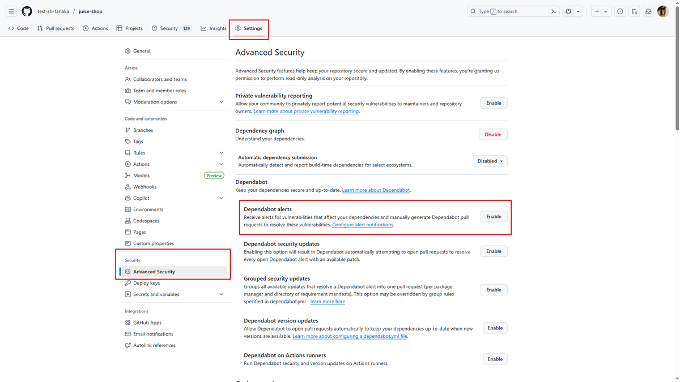Screen dimensions: 680x382
Task: Click test-sh-tanaka owner breadcrumb link
Action: coord(53,11)
